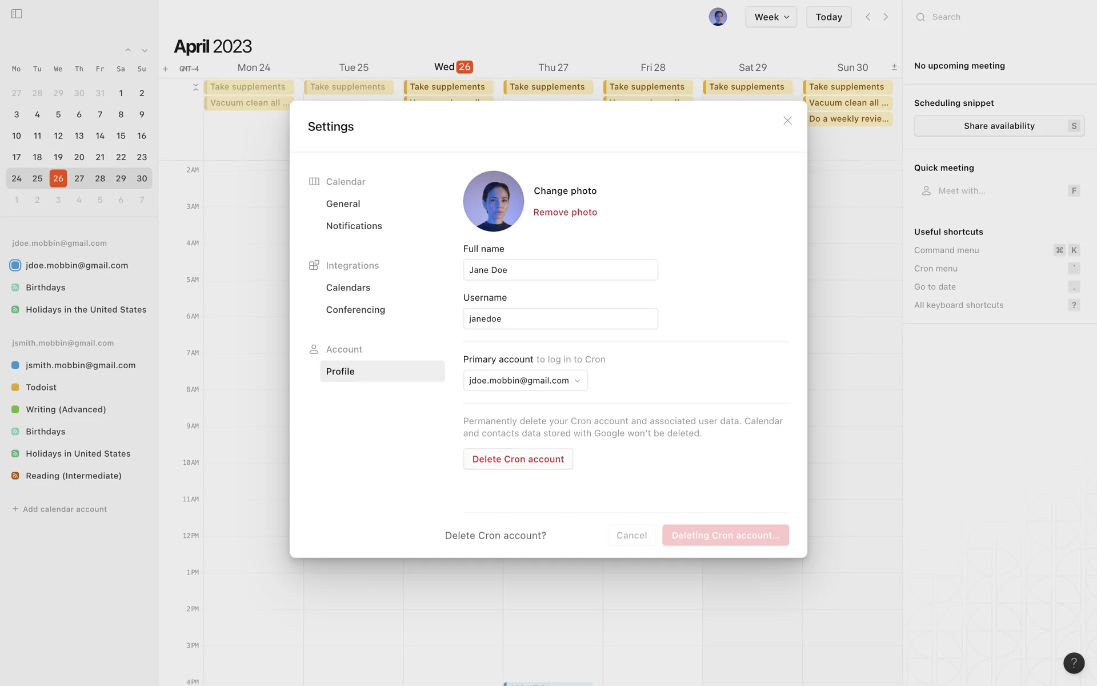The image size is (1097, 686).
Task: Go to next week arrow
Action: (x=886, y=17)
